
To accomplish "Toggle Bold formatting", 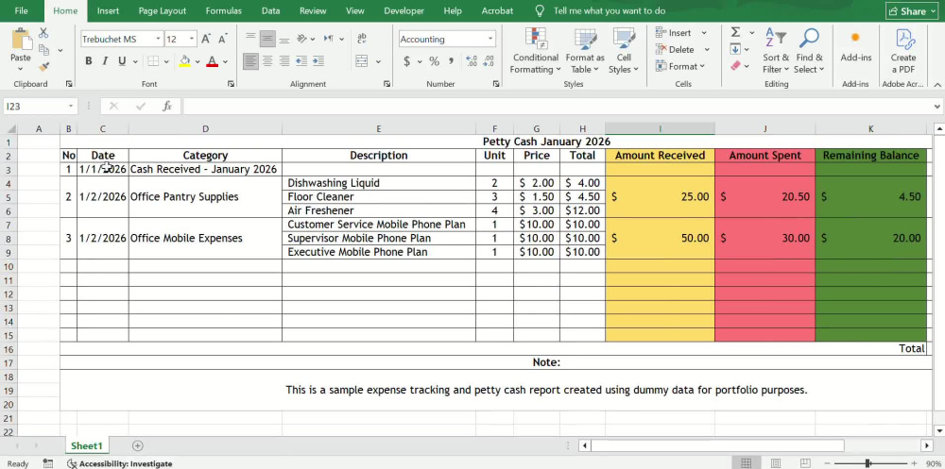I will pyautogui.click(x=89, y=61).
